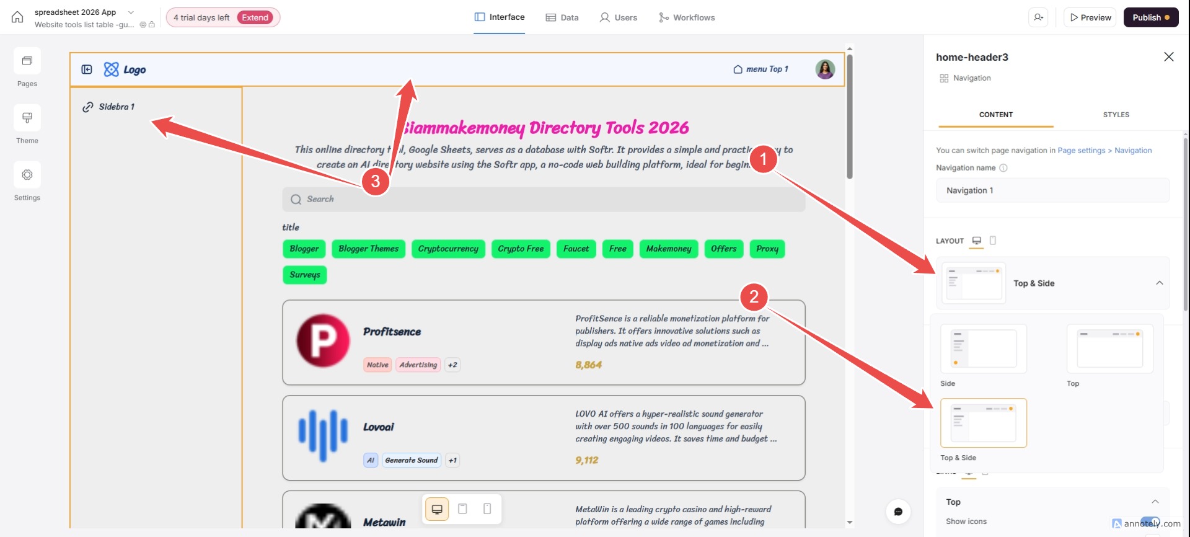Click the home icon in top bar
The height and width of the screenshot is (537, 1190).
point(17,17)
